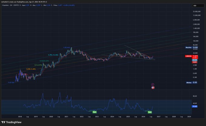The image size is (206, 126).
Task: Click the green Bull label near 2026
Action: [150, 112]
